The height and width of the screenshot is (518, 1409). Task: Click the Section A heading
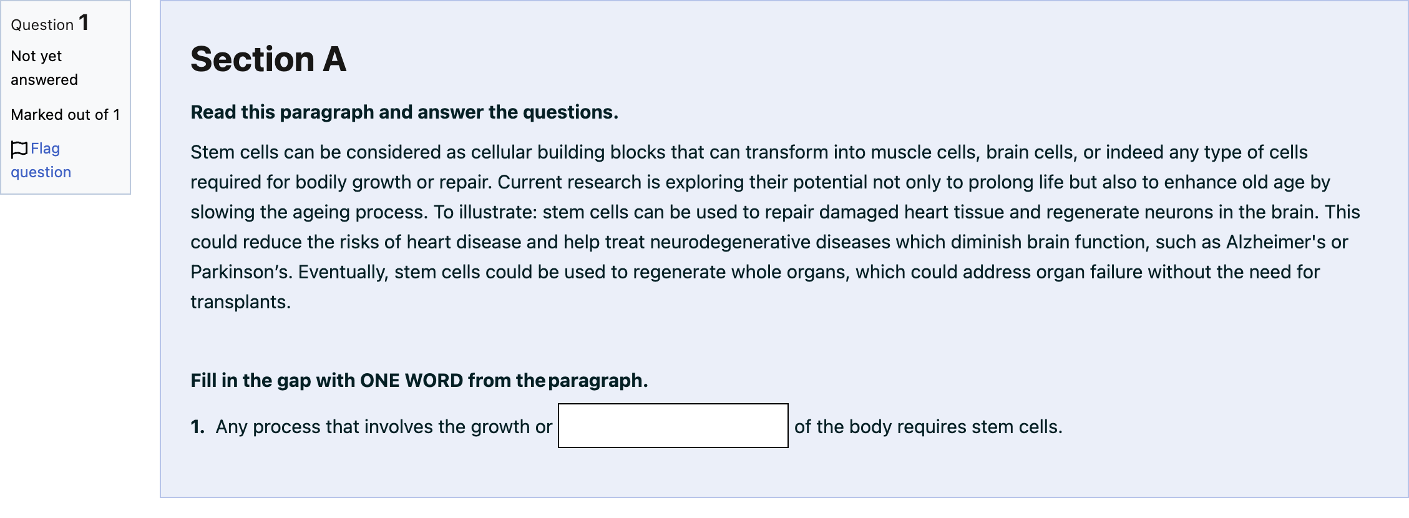pyautogui.click(x=268, y=59)
